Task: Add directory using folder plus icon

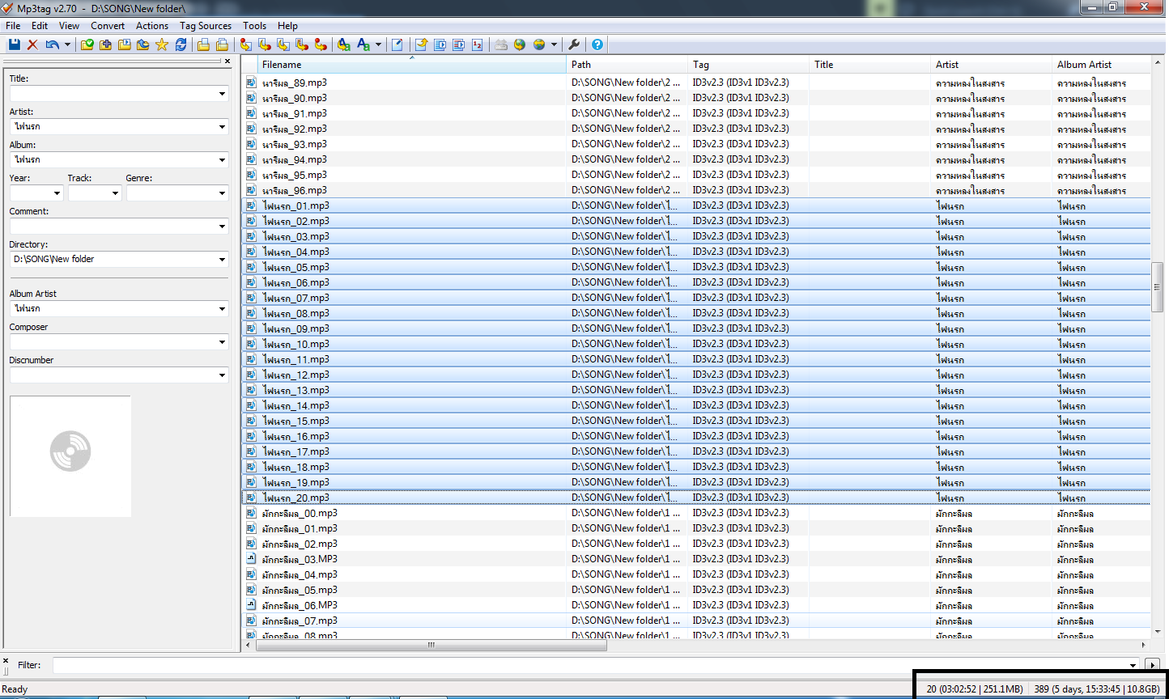Action: (x=105, y=44)
